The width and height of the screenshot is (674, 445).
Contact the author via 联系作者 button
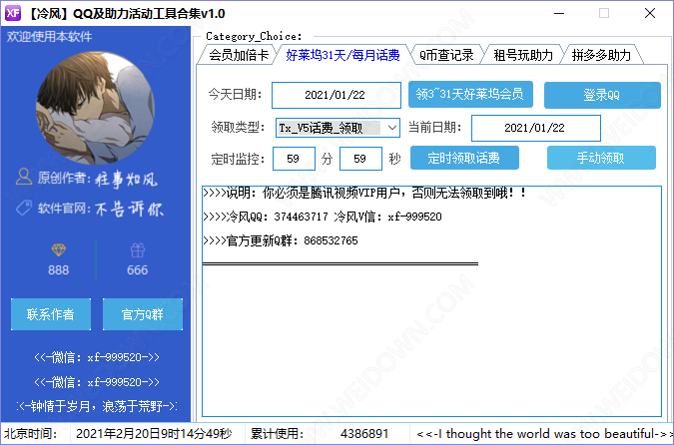tap(50, 314)
